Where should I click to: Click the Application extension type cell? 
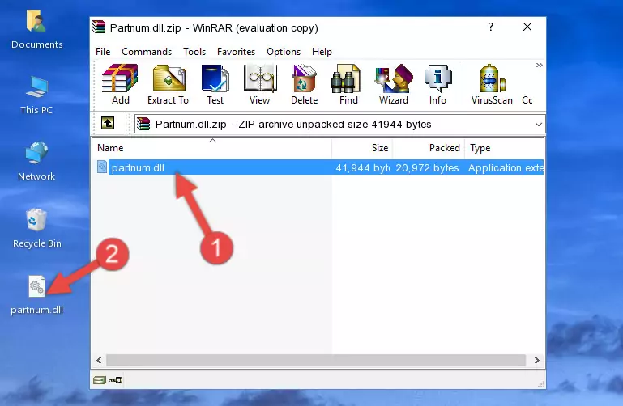coord(506,167)
